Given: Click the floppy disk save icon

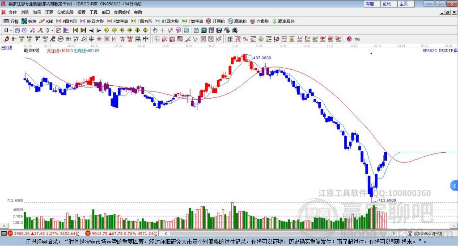Looking at the screenshot, I should [x=219, y=30].
